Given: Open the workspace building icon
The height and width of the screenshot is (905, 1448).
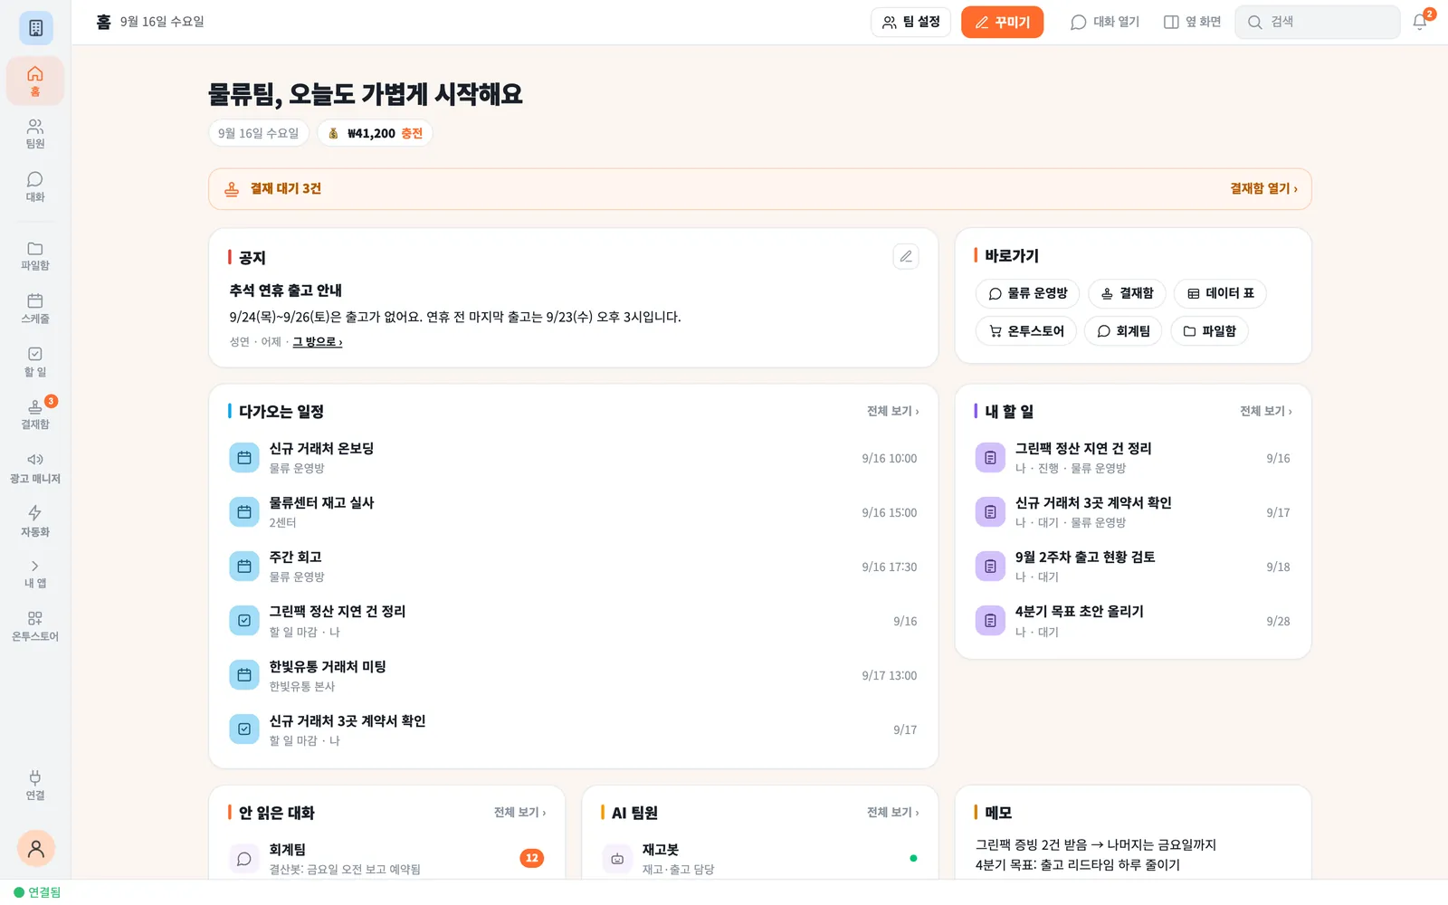Looking at the screenshot, I should coord(35,28).
